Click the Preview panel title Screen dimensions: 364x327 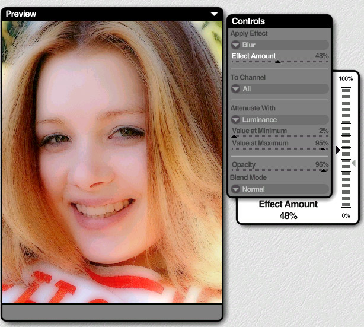click(21, 14)
